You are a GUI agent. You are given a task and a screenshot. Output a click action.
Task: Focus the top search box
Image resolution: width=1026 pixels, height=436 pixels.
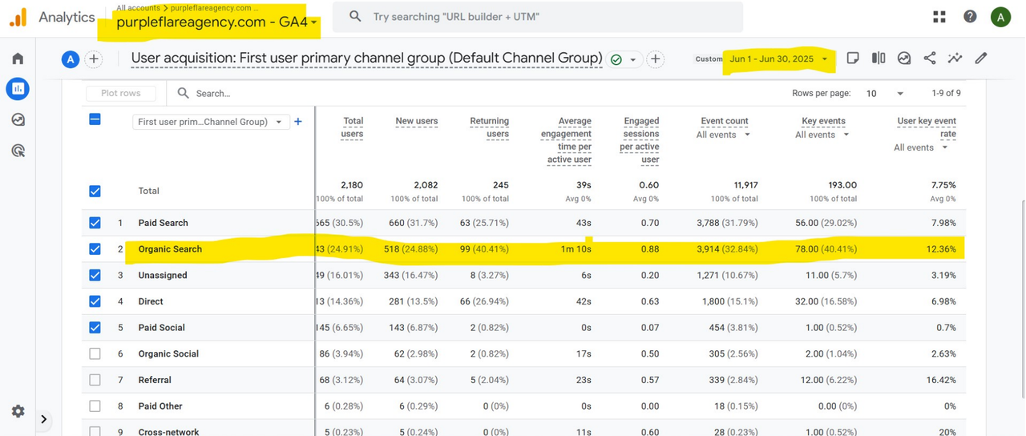pos(537,17)
